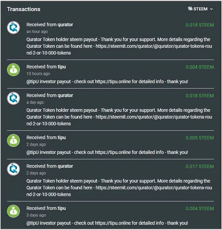
Task: Click the qurator avatar from a day ago
Action: [13, 98]
